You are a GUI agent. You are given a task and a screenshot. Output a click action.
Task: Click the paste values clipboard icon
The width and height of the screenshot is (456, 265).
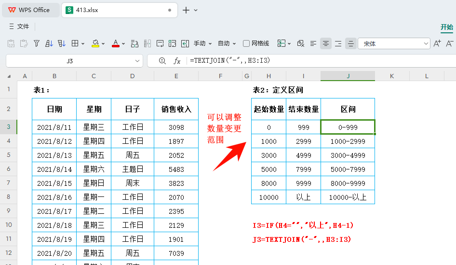pos(11,43)
